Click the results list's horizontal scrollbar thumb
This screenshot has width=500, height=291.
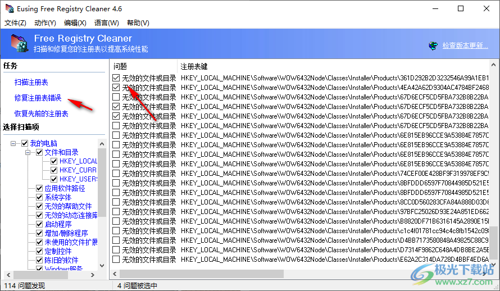click(202, 274)
